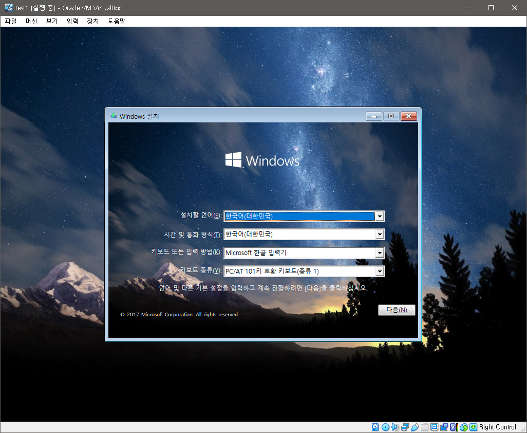Click the hard disk activity status icon

point(375,427)
